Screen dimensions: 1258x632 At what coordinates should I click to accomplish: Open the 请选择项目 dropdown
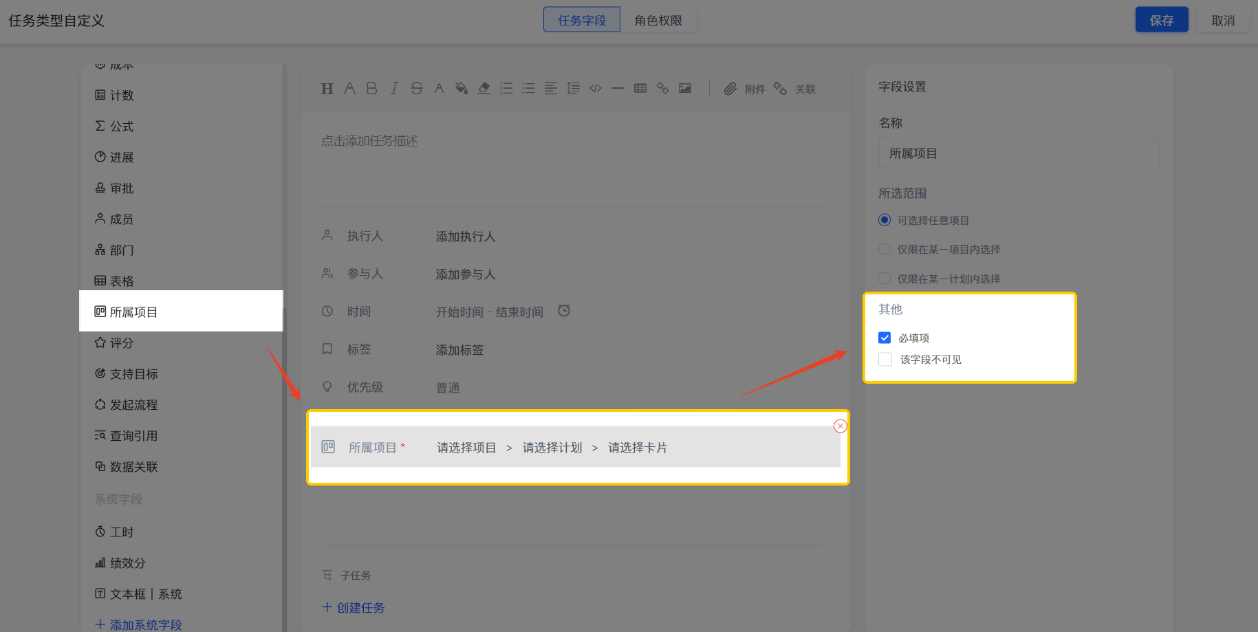(466, 447)
